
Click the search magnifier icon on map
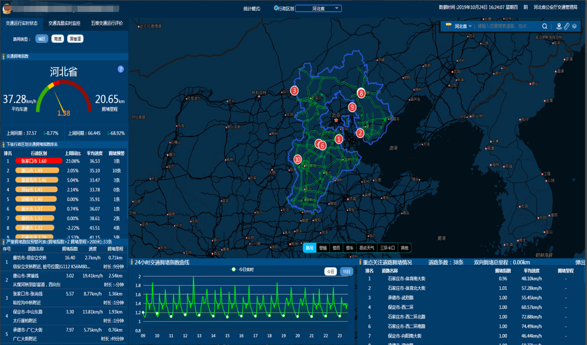click(544, 26)
